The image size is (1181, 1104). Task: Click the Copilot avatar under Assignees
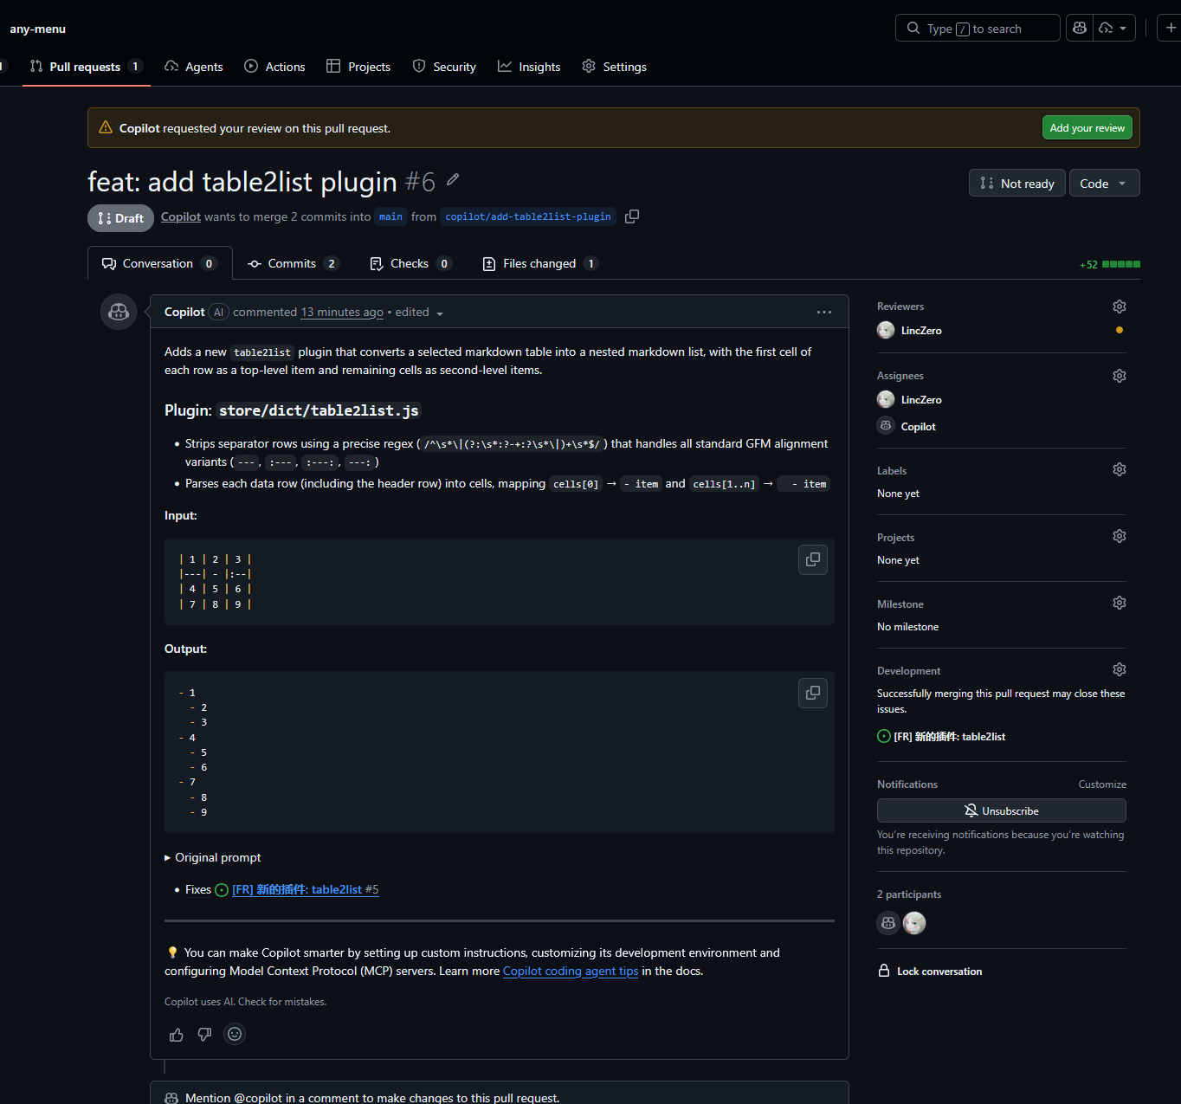[x=886, y=426]
